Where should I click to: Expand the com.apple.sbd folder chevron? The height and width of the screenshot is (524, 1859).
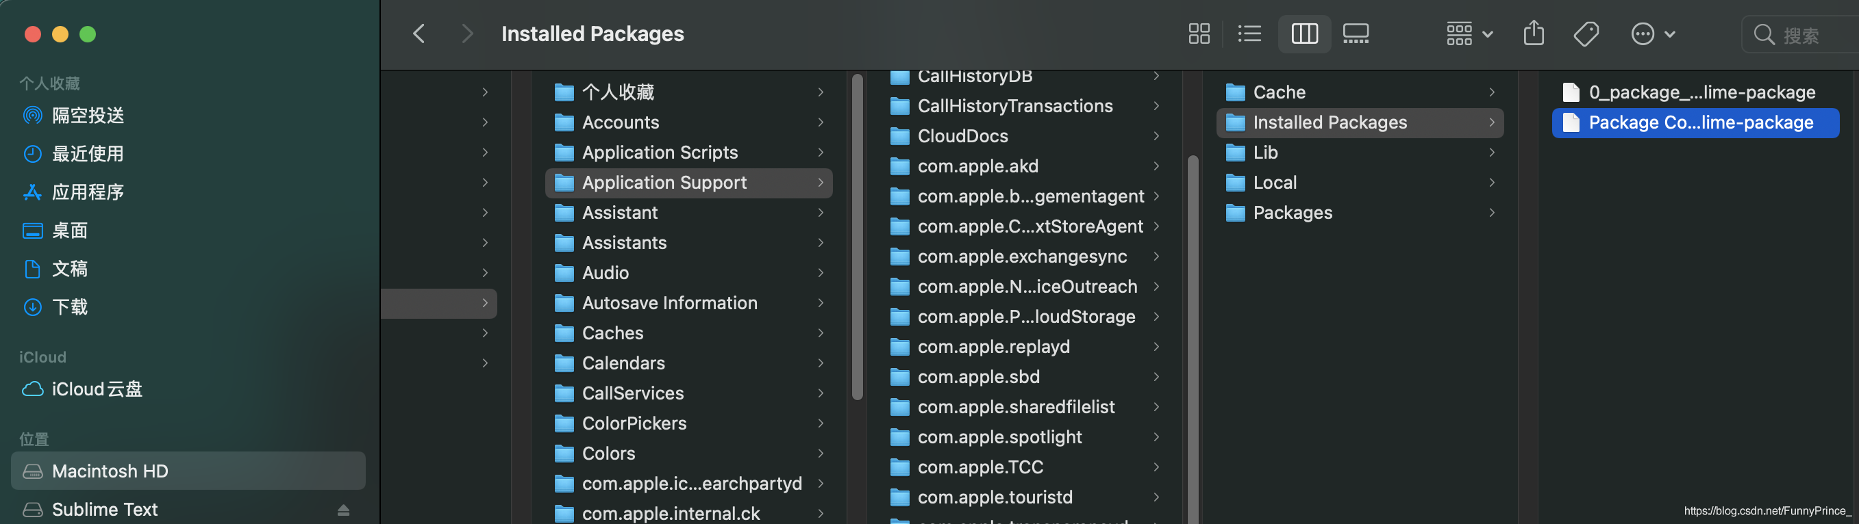(x=1156, y=377)
